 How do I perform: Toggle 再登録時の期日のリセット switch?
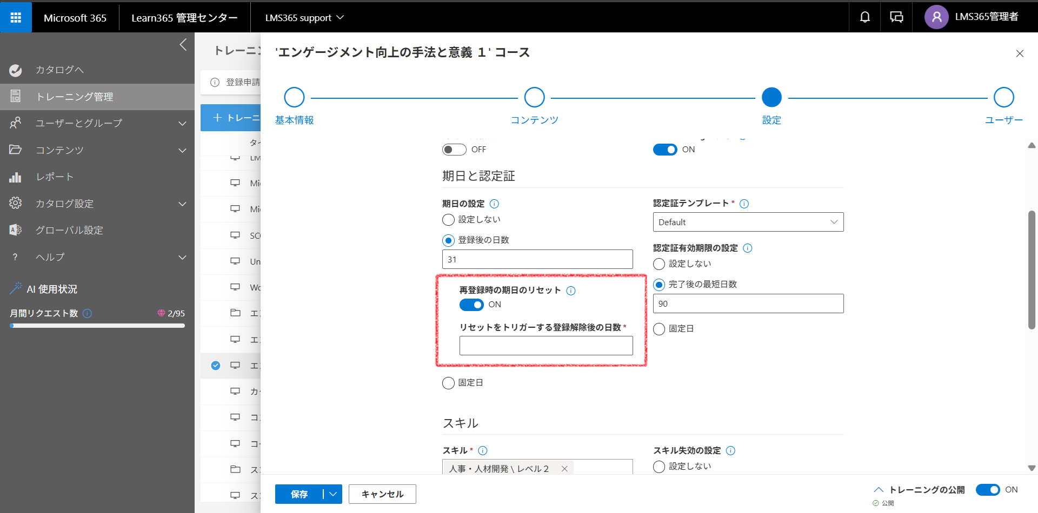(x=471, y=305)
